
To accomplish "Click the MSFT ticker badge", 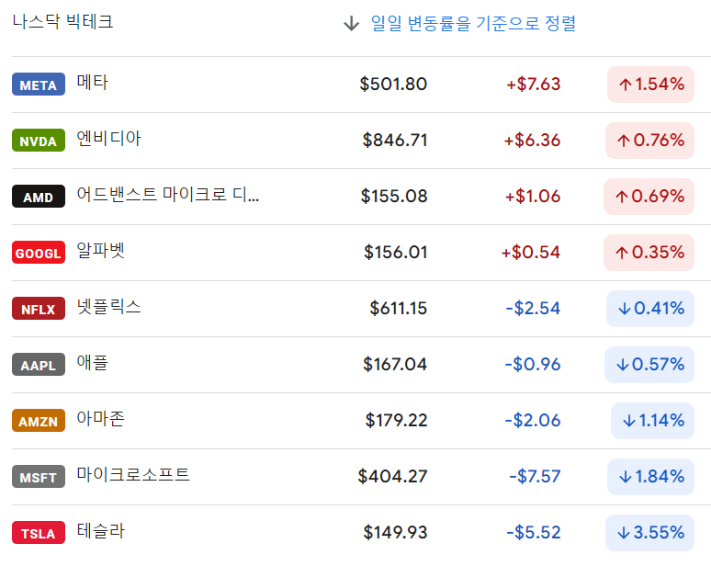I will (38, 477).
